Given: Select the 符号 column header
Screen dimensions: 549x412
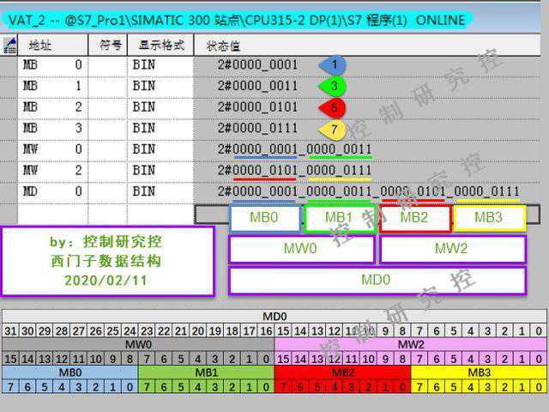Looking at the screenshot, I should (x=110, y=45).
